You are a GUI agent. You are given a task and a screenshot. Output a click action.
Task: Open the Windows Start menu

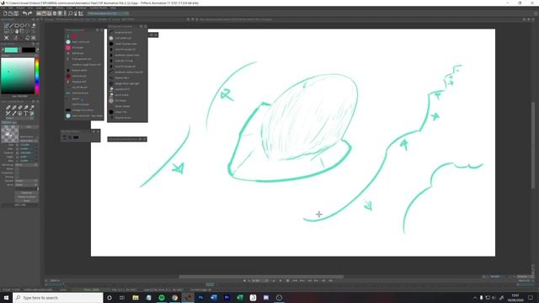click(x=6, y=297)
